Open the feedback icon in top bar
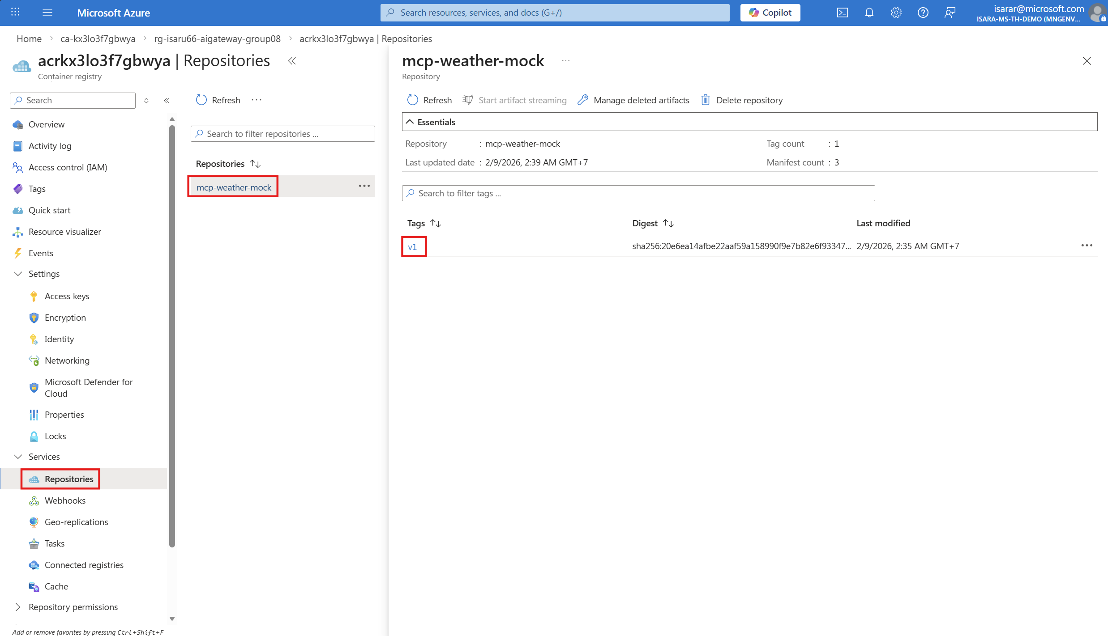 pyautogui.click(x=950, y=13)
